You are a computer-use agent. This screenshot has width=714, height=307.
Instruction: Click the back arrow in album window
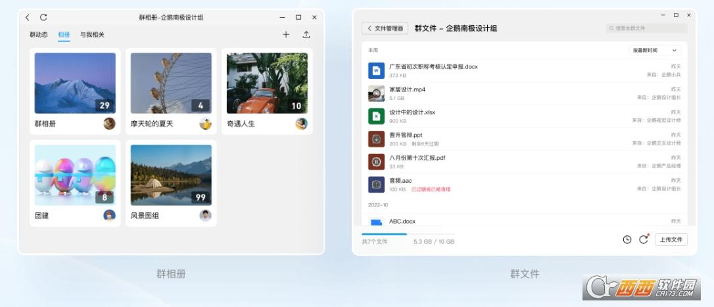[28, 18]
